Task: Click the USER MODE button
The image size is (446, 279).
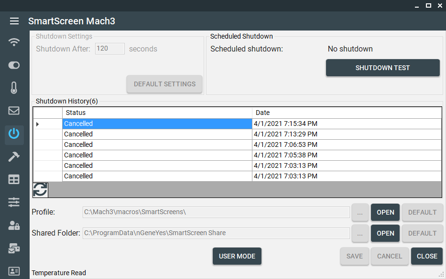Action: point(237,256)
